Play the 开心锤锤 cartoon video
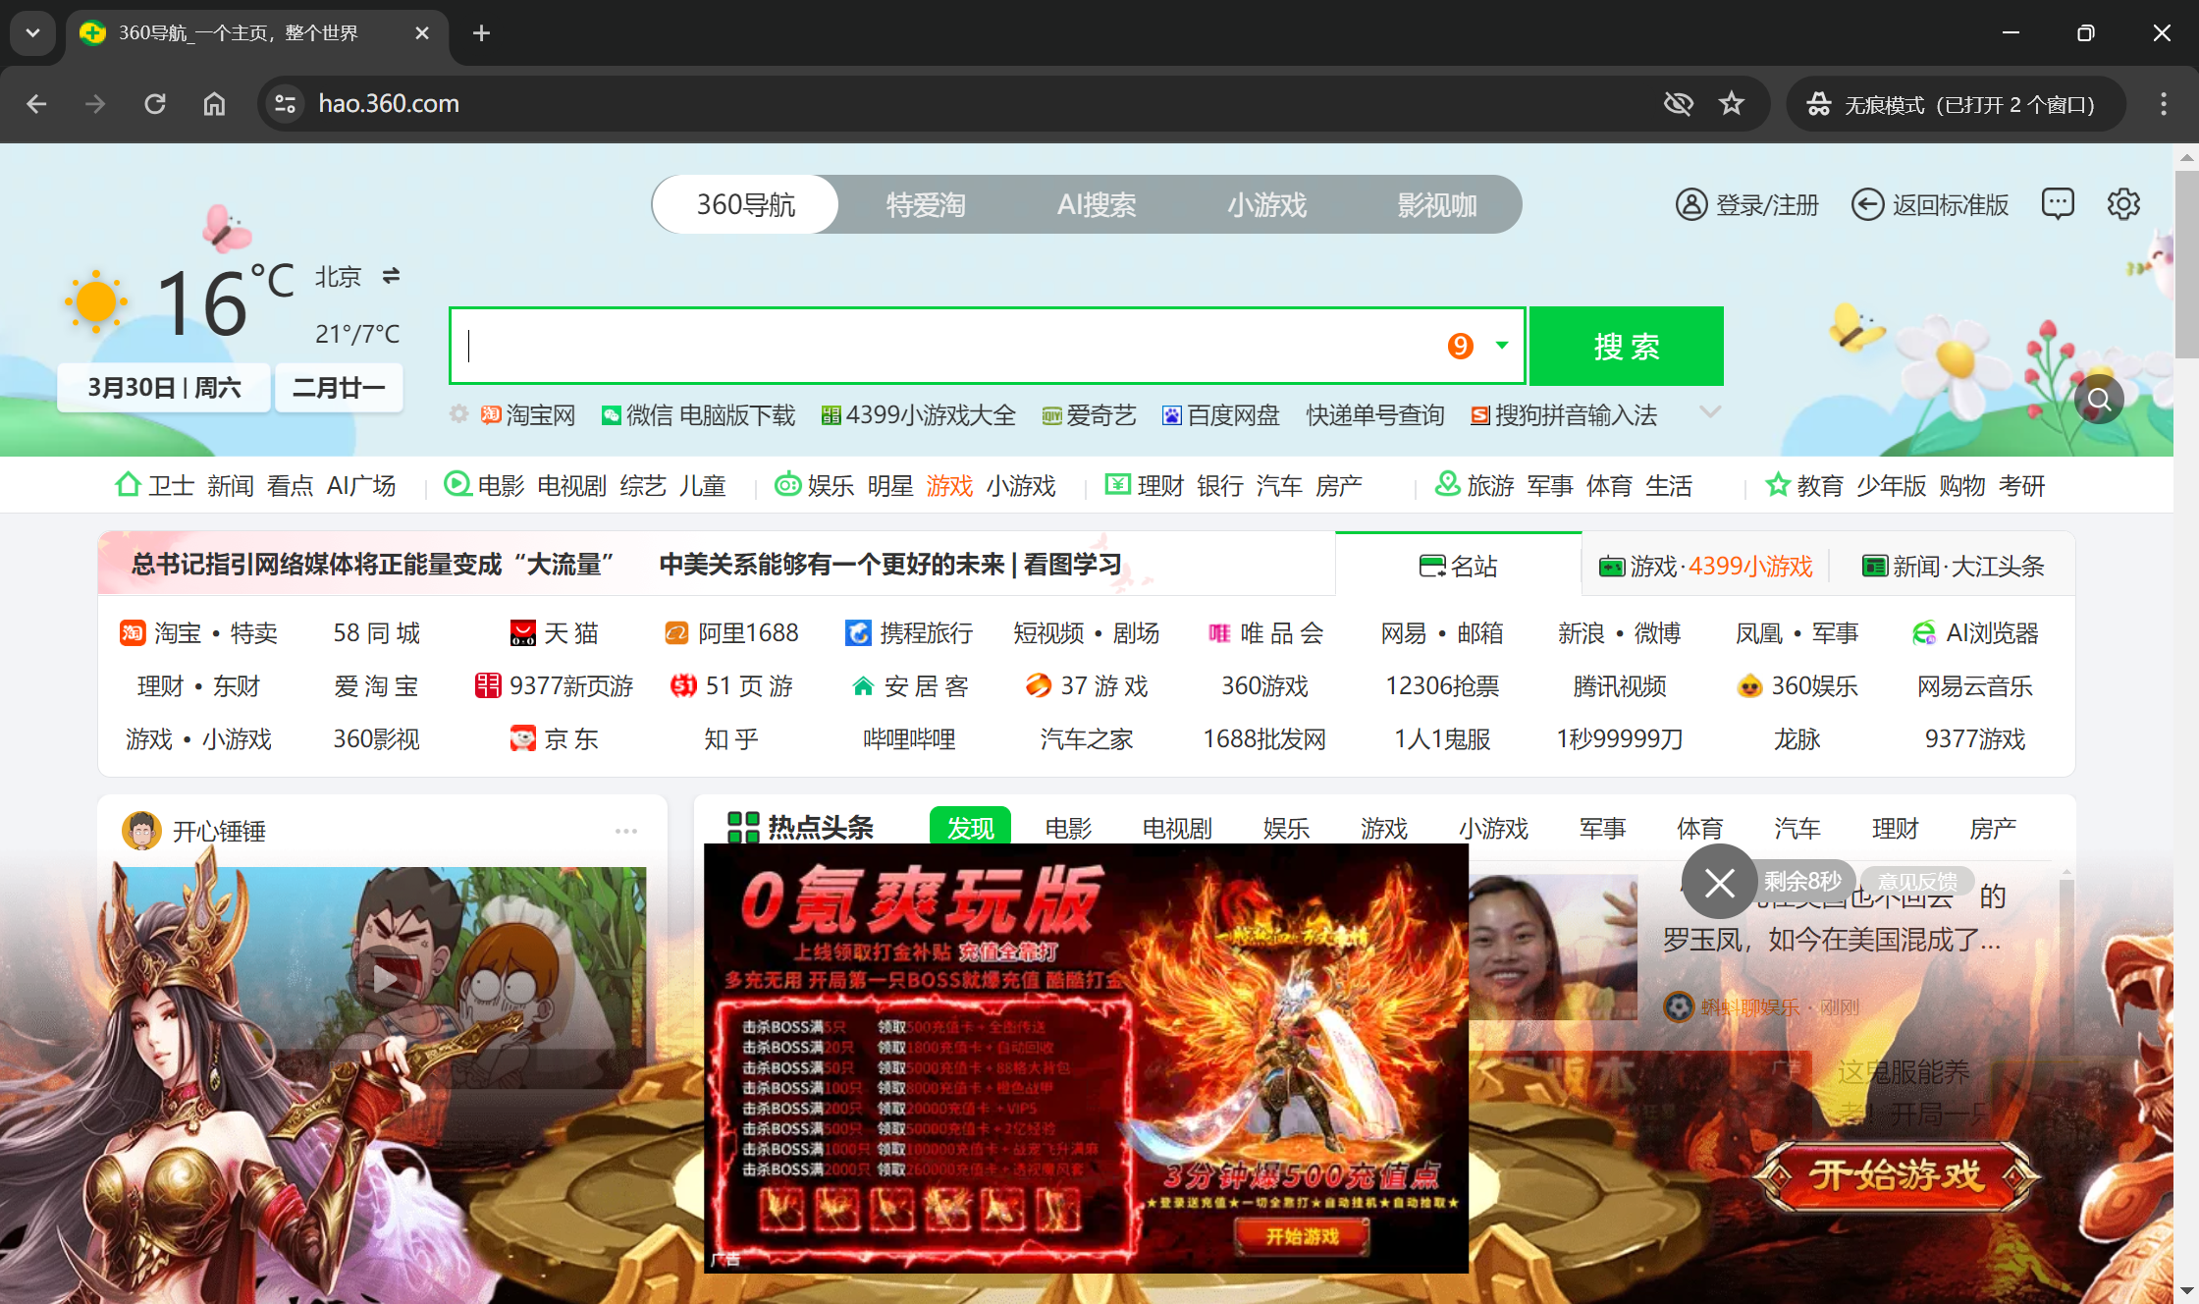Viewport: 2199px width, 1304px height. coord(386,978)
